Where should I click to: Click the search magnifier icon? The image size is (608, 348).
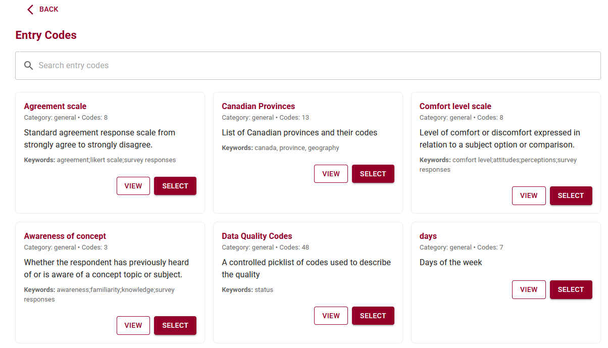[29, 66]
